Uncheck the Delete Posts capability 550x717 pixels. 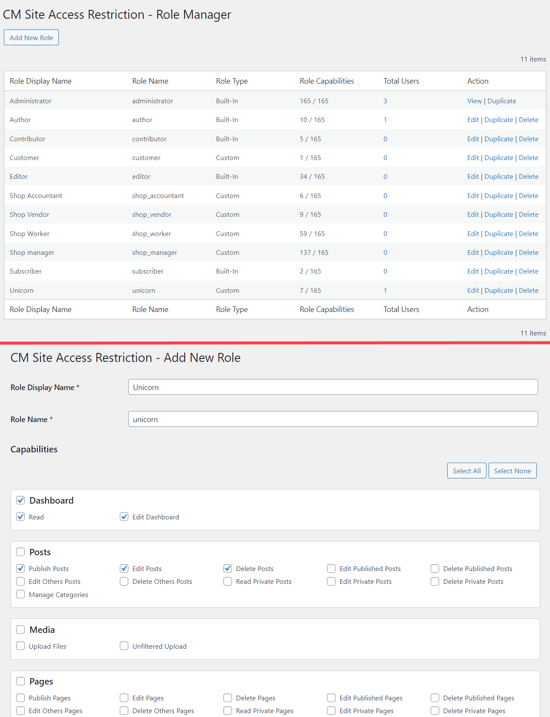click(228, 568)
